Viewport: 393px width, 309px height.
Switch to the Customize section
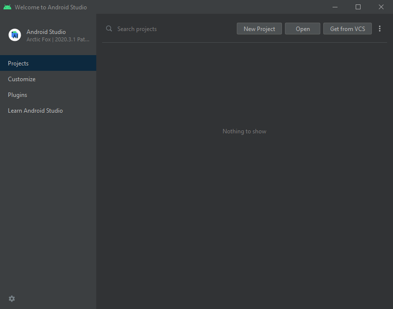22,79
